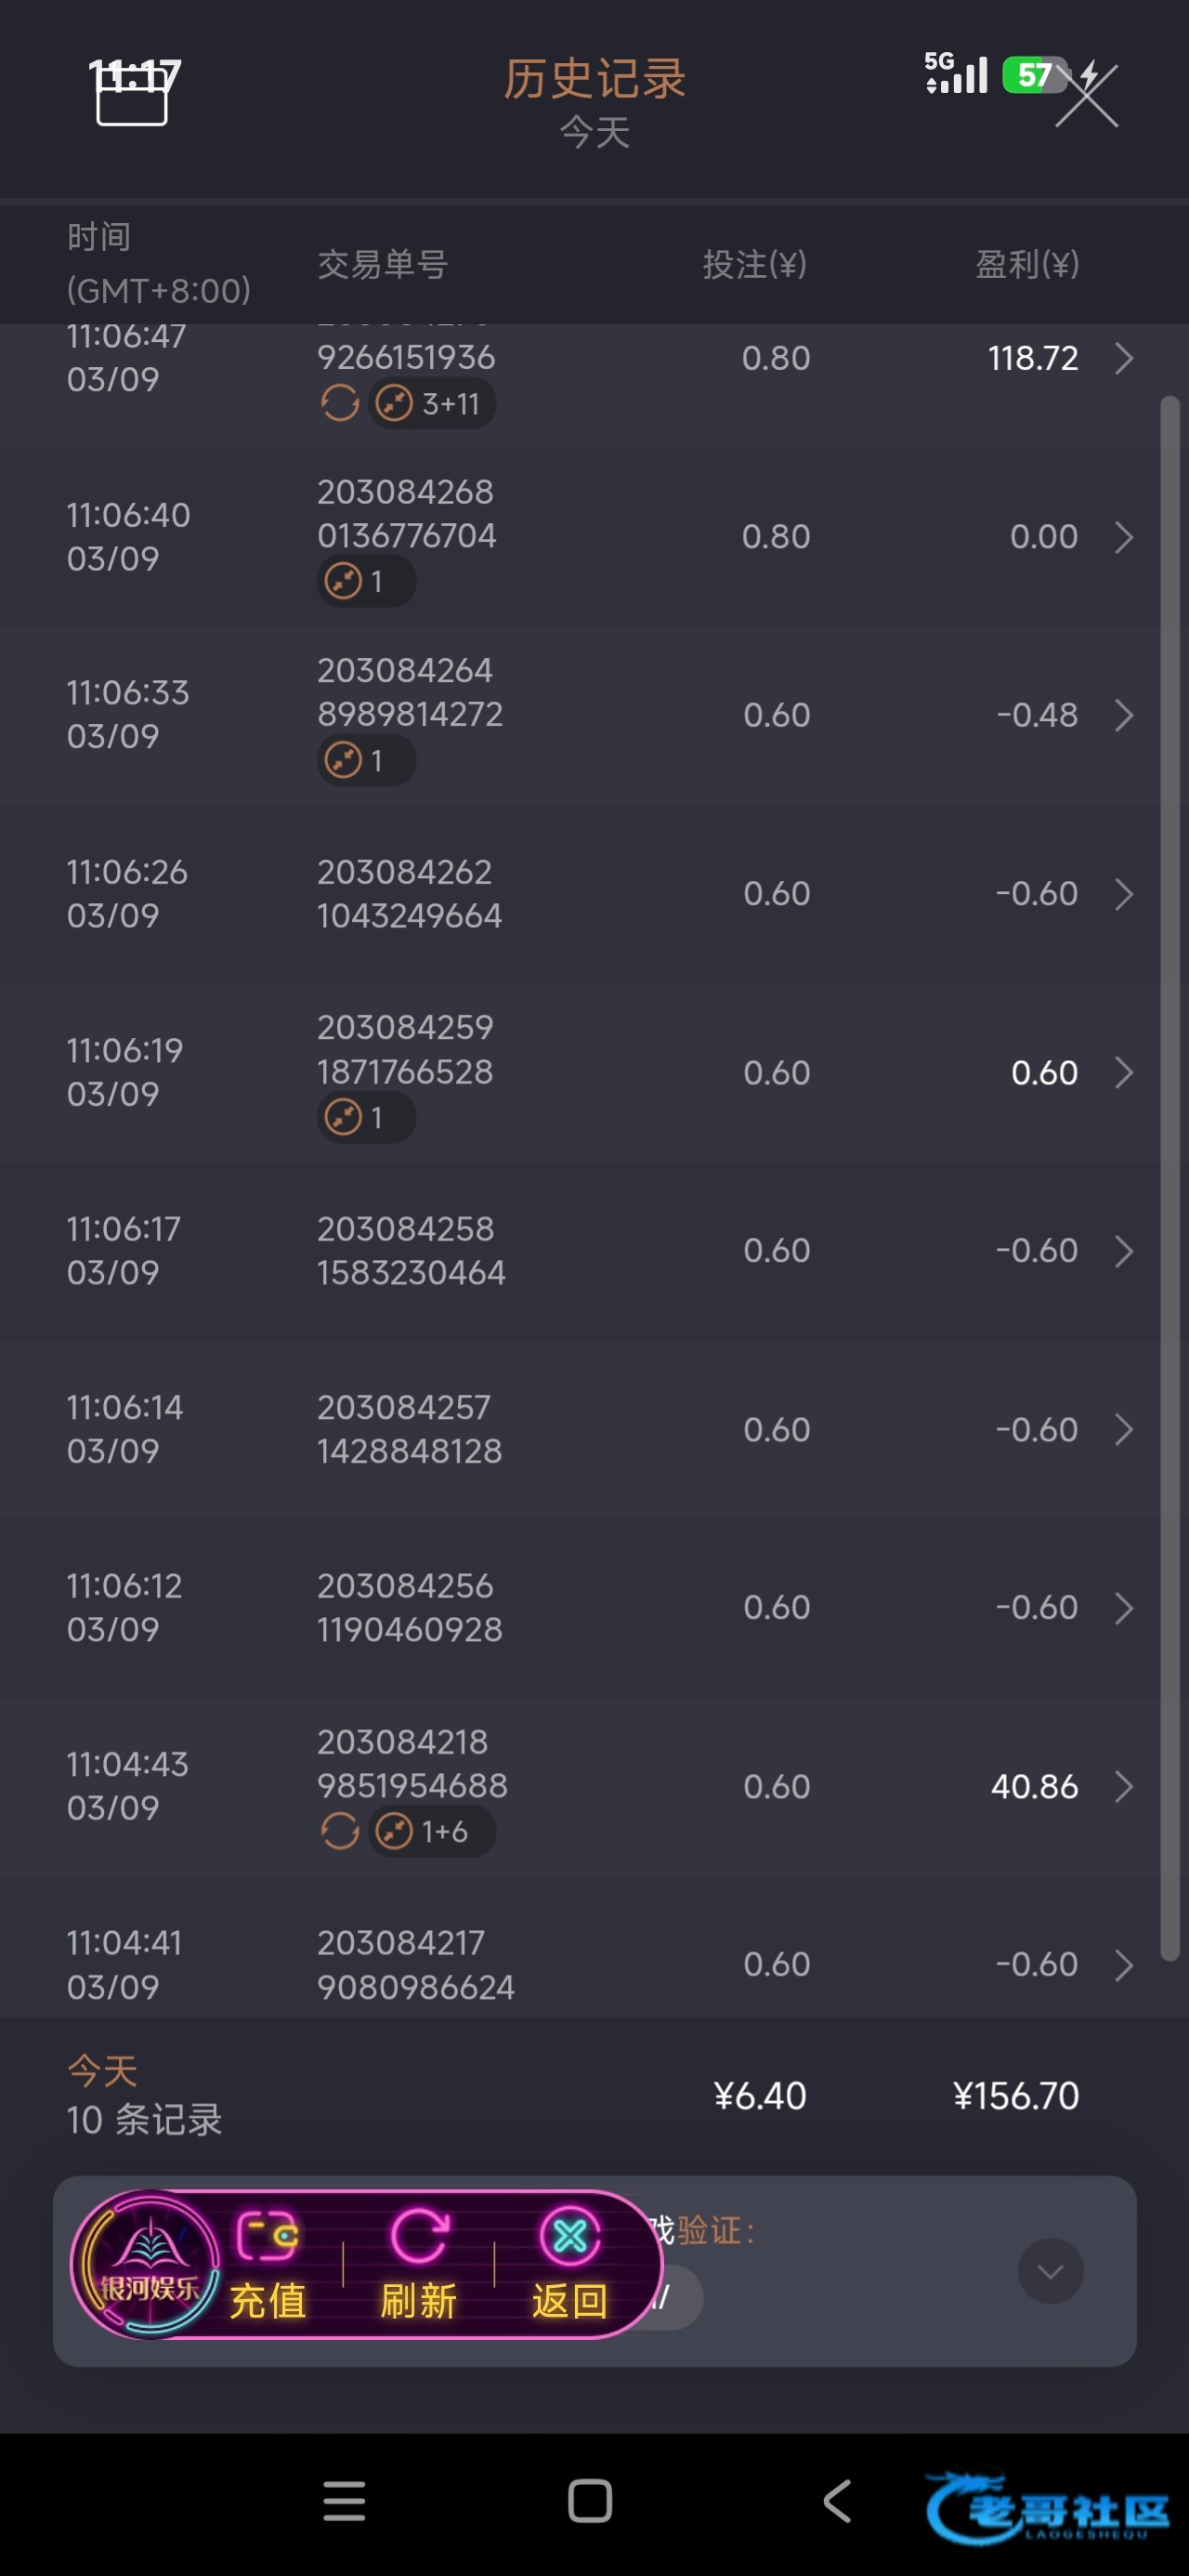Expand details for the -0.48 profit record

pos(1124,715)
